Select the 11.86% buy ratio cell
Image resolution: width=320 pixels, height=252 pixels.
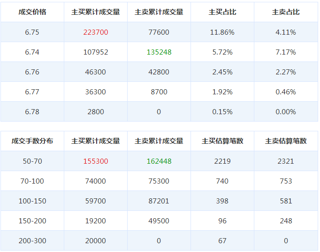coord(222,32)
